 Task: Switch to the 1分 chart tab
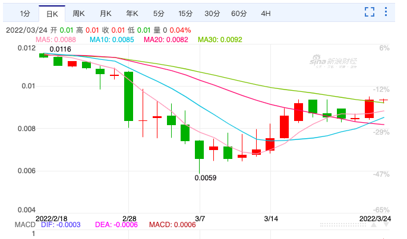(24, 13)
